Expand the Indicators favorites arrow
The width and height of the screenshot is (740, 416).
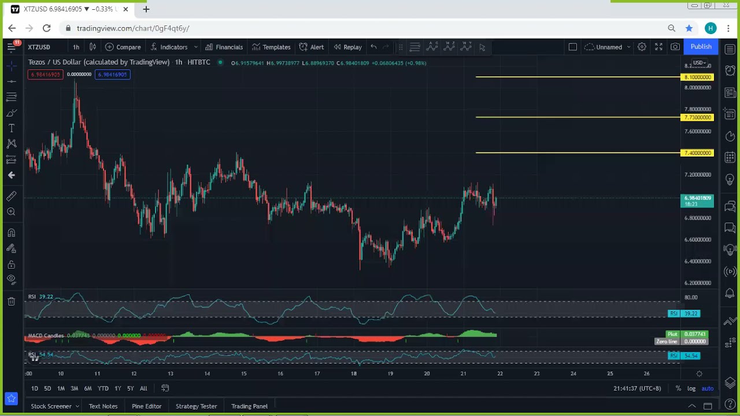click(x=196, y=47)
